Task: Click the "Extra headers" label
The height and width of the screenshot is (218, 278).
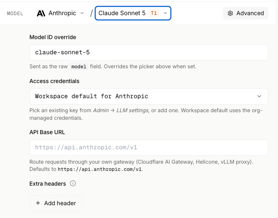Action: [47, 184]
